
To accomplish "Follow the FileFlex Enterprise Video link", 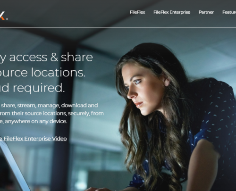I will (x=34, y=139).
